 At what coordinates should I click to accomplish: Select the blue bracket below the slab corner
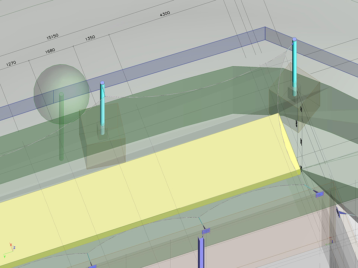pyautogui.click(x=319, y=194)
